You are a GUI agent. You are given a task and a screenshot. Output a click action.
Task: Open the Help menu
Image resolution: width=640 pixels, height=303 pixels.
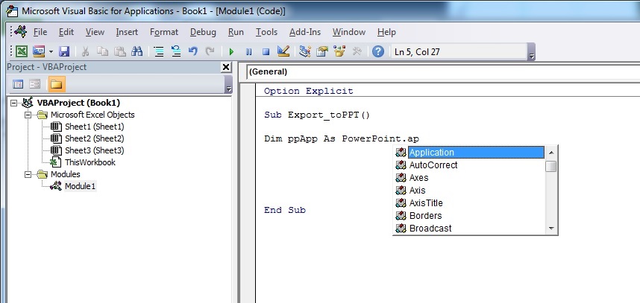tap(386, 32)
